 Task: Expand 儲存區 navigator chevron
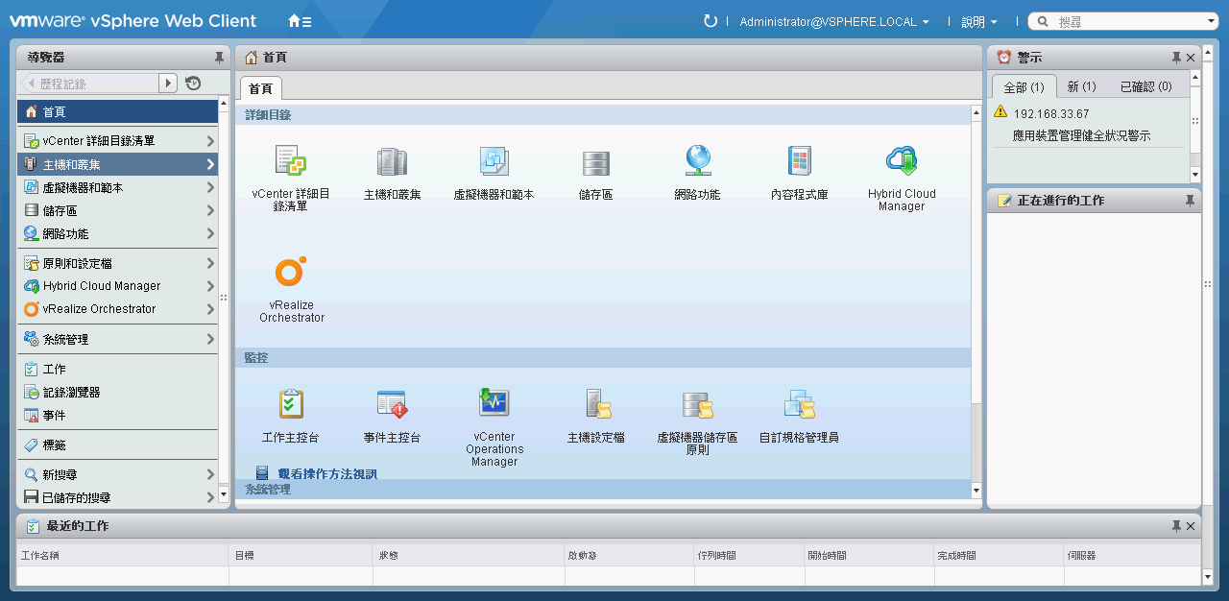[x=210, y=210]
